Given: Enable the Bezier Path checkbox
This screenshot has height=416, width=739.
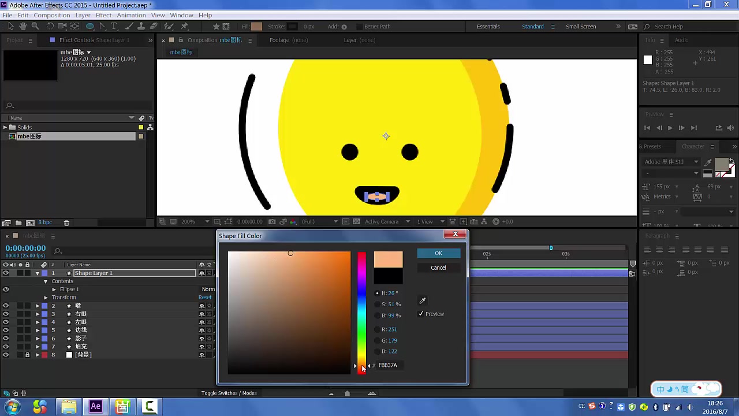Looking at the screenshot, I should click(x=359, y=26).
